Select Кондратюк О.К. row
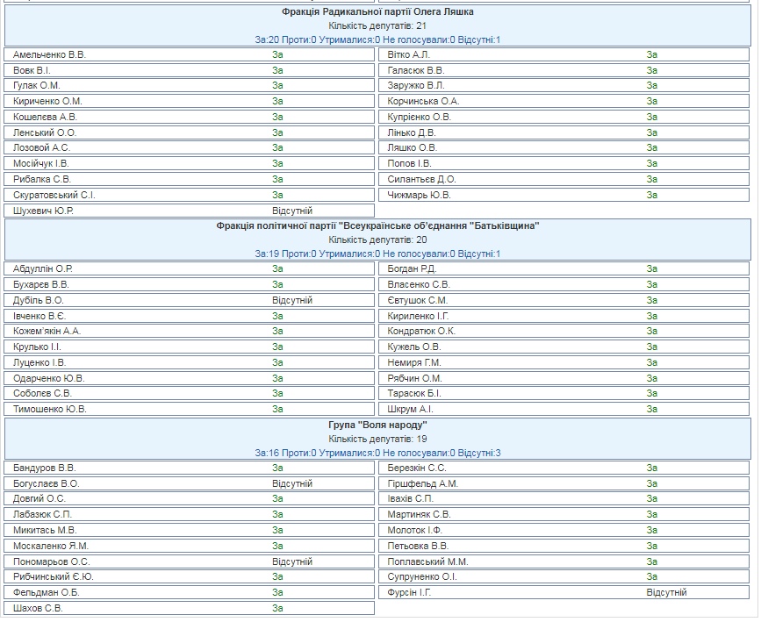The height and width of the screenshot is (622, 761). (x=564, y=331)
